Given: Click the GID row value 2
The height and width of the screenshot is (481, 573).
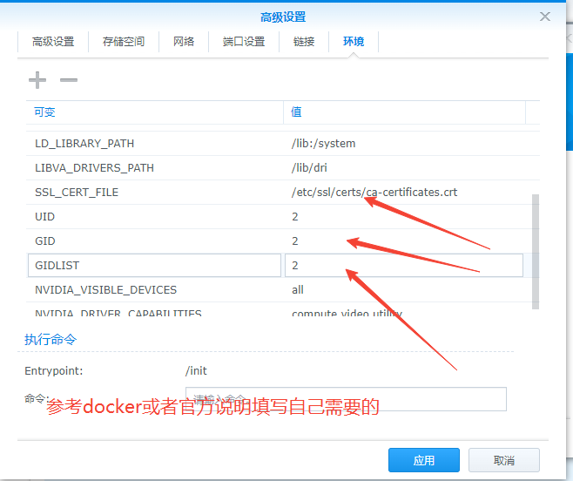Looking at the screenshot, I should coord(295,241).
